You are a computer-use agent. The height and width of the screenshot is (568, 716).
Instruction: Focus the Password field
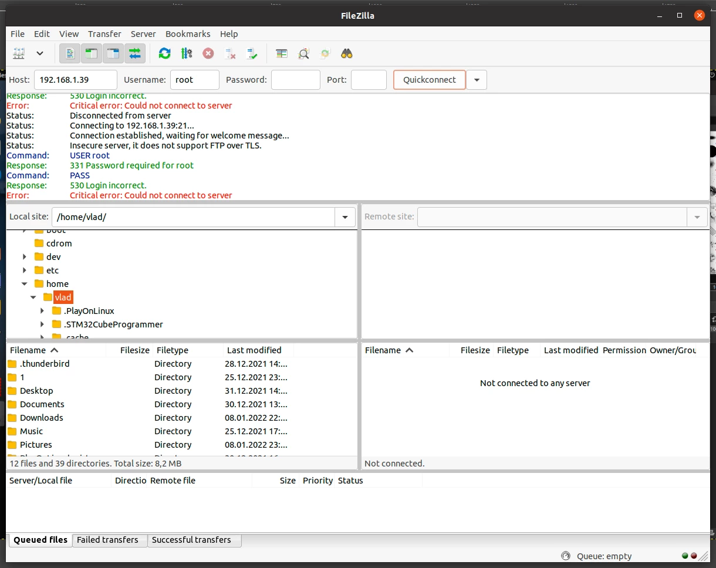296,80
